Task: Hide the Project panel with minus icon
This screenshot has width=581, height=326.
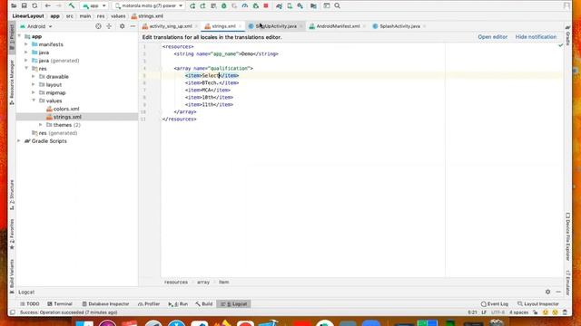Action: click(133, 26)
